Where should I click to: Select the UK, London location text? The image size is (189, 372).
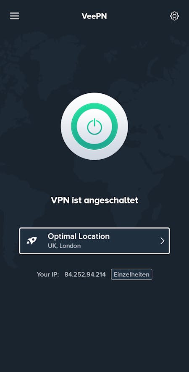[x=64, y=246]
